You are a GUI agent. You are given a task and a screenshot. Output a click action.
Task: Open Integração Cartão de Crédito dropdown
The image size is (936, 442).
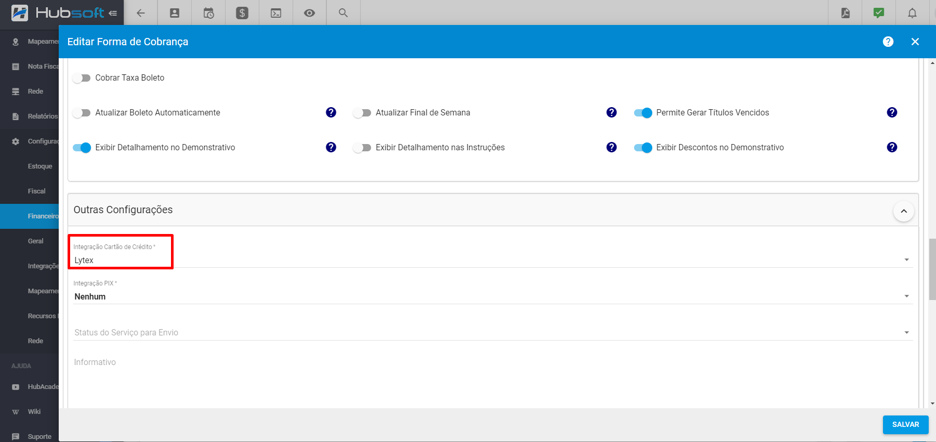point(493,260)
